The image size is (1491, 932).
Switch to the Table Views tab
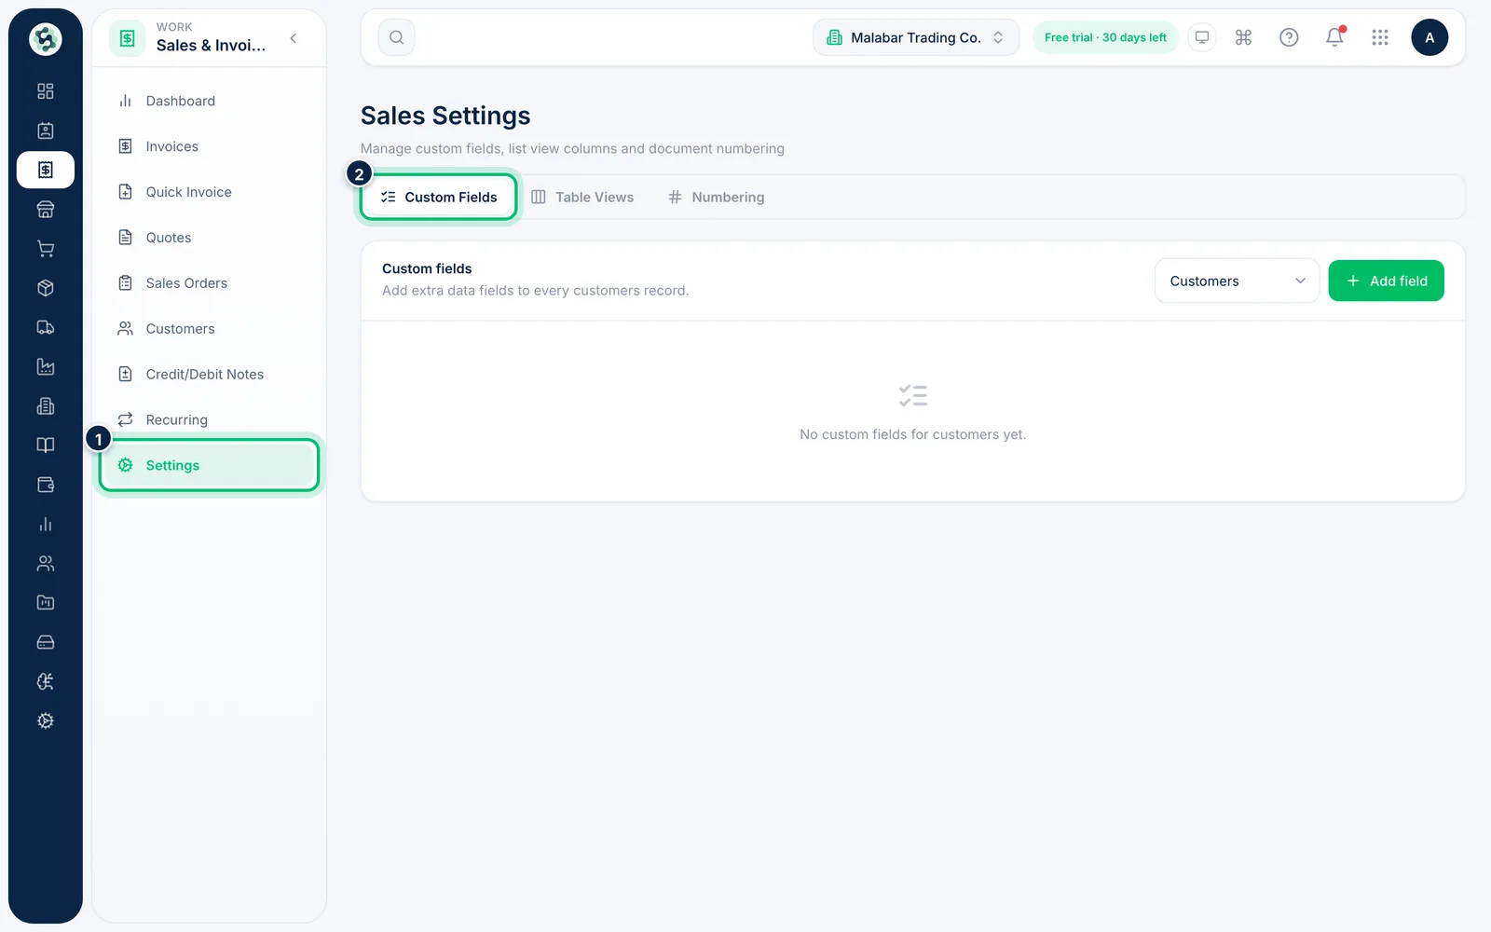(582, 198)
